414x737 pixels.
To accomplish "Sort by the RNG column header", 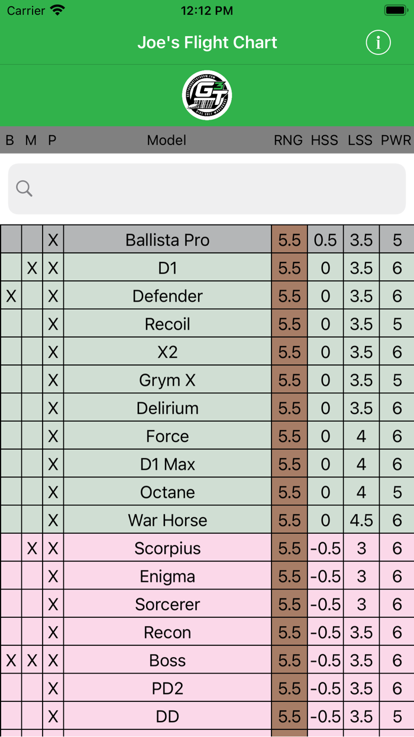I will pos(288,140).
